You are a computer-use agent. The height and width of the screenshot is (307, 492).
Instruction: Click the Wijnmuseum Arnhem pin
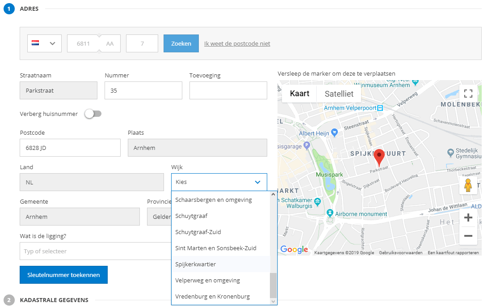tap(416, 82)
